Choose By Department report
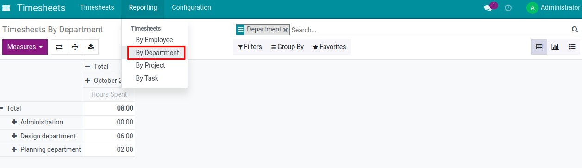This screenshot has height=168, width=582. click(x=157, y=53)
